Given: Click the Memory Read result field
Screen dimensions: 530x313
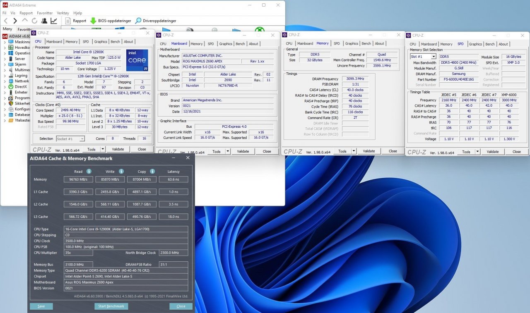Looking at the screenshot, I should [x=78, y=179].
